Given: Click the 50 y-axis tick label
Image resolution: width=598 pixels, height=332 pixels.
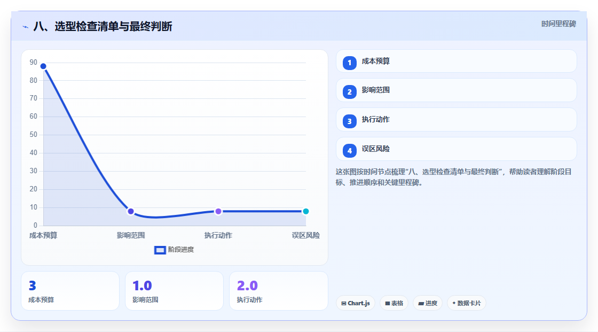Looking at the screenshot, I should pyautogui.click(x=34, y=135).
